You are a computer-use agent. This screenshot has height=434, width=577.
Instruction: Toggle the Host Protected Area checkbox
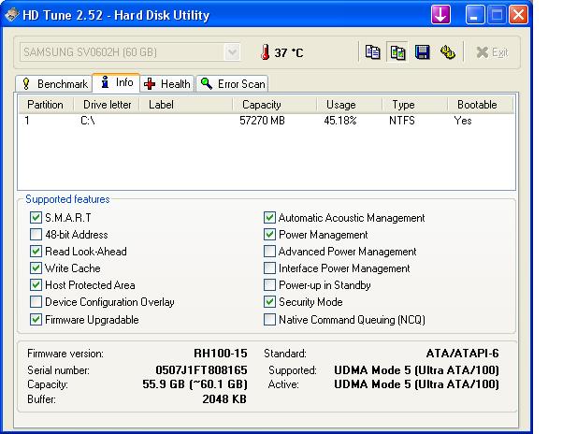click(x=36, y=285)
